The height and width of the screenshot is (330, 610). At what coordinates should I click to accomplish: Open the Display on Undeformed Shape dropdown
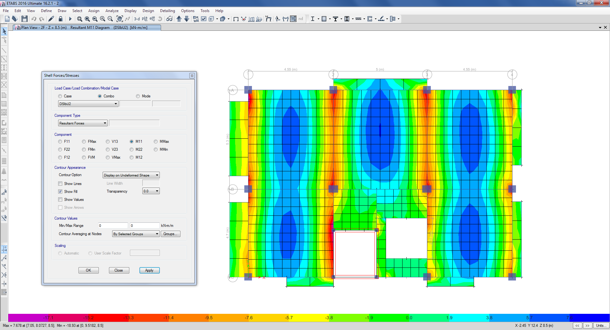pos(131,175)
